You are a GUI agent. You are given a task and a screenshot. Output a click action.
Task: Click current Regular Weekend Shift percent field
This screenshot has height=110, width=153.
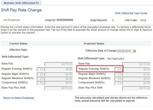click(x=41, y=78)
